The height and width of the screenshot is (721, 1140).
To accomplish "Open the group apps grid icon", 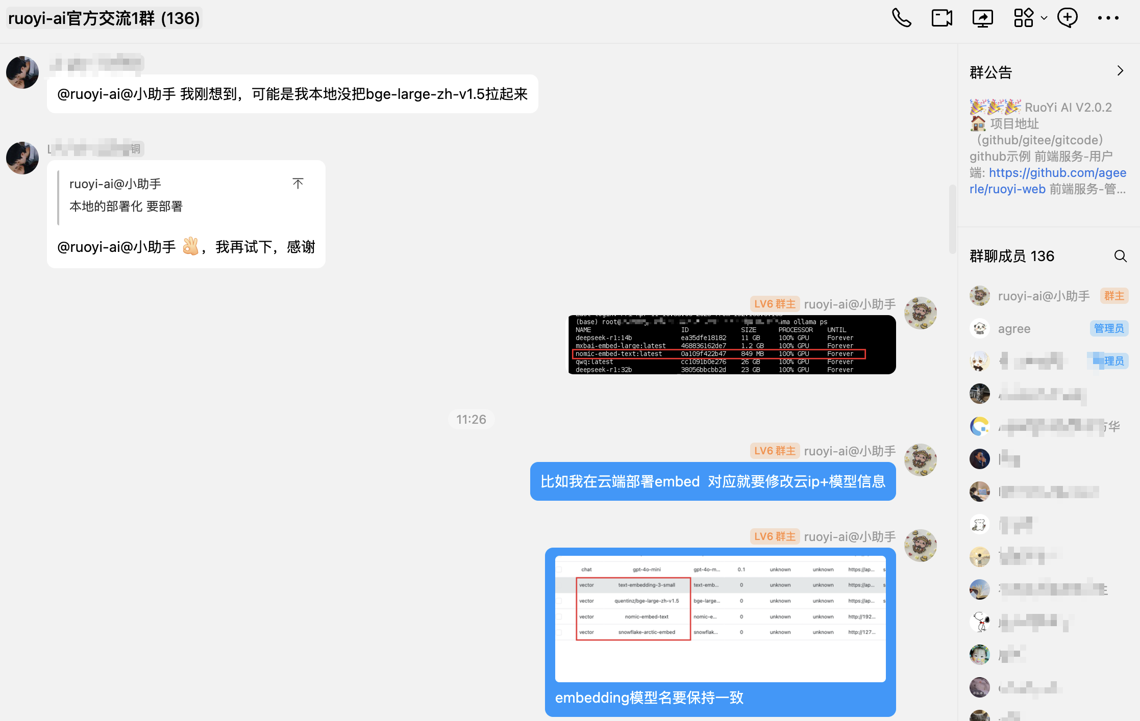I will 1023,18.
